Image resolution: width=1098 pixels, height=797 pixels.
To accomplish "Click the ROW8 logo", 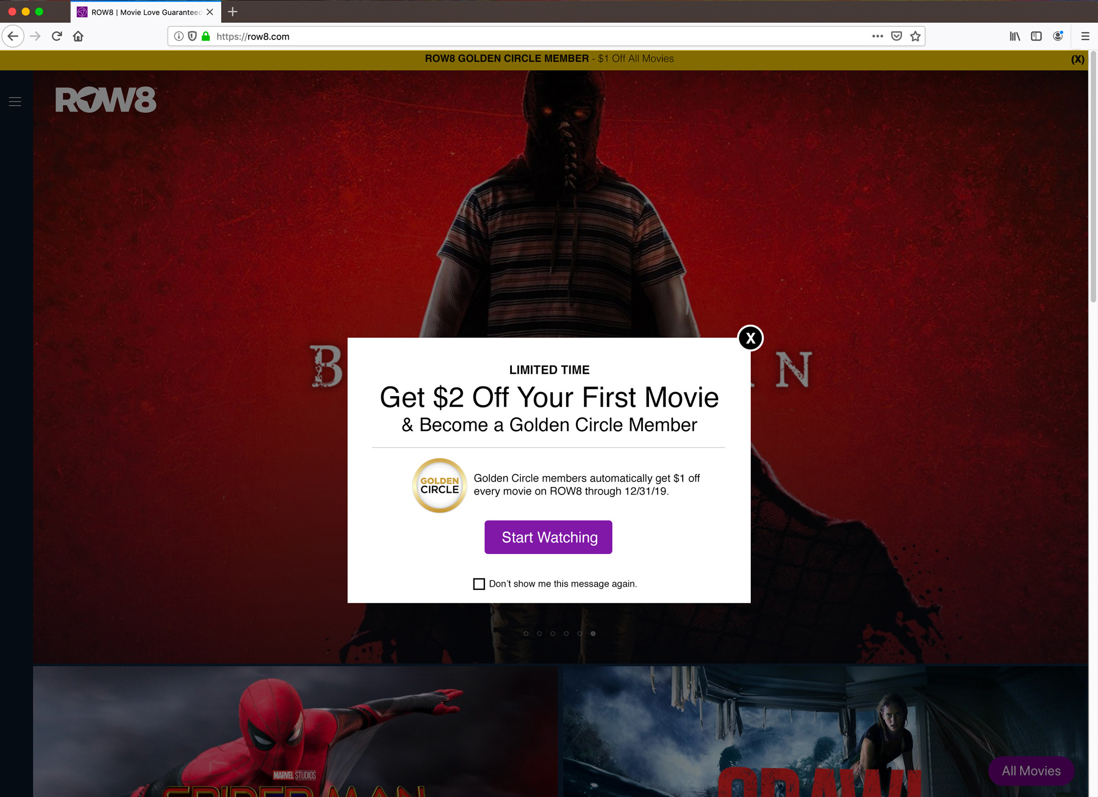I will point(106,100).
